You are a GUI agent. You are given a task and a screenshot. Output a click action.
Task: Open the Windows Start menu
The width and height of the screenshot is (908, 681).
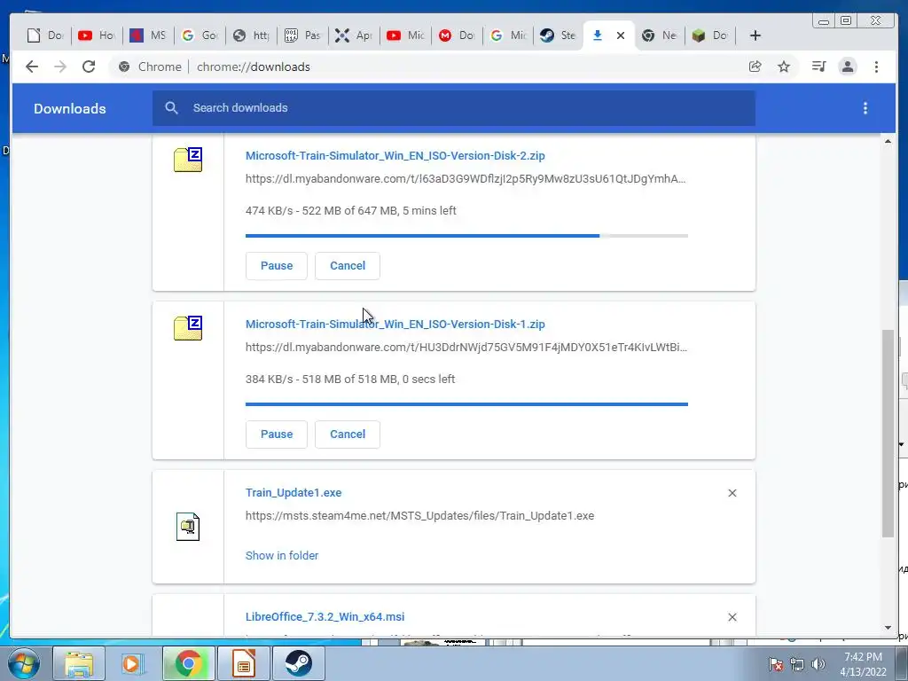[22, 663]
